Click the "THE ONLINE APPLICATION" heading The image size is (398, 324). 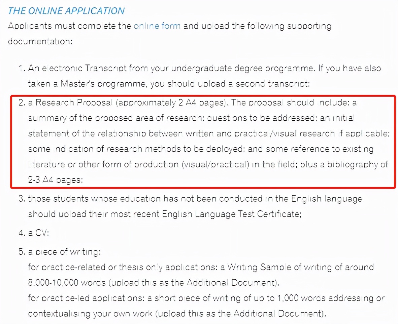(66, 10)
